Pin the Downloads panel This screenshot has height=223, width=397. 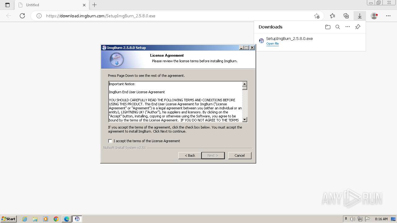point(358,27)
